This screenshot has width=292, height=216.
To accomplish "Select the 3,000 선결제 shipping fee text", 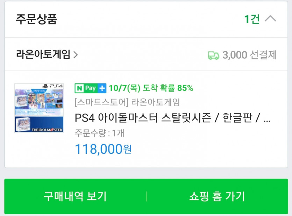I will [250, 55].
